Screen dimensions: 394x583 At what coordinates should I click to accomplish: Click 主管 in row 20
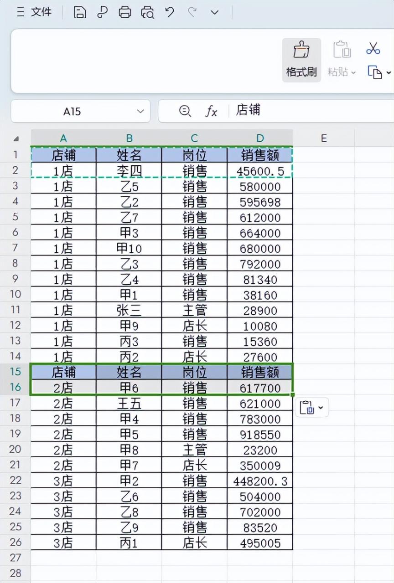pyautogui.click(x=194, y=450)
